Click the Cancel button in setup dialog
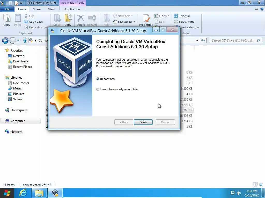Image resolution: width=265 pixels, height=198 pixels. click(x=165, y=122)
